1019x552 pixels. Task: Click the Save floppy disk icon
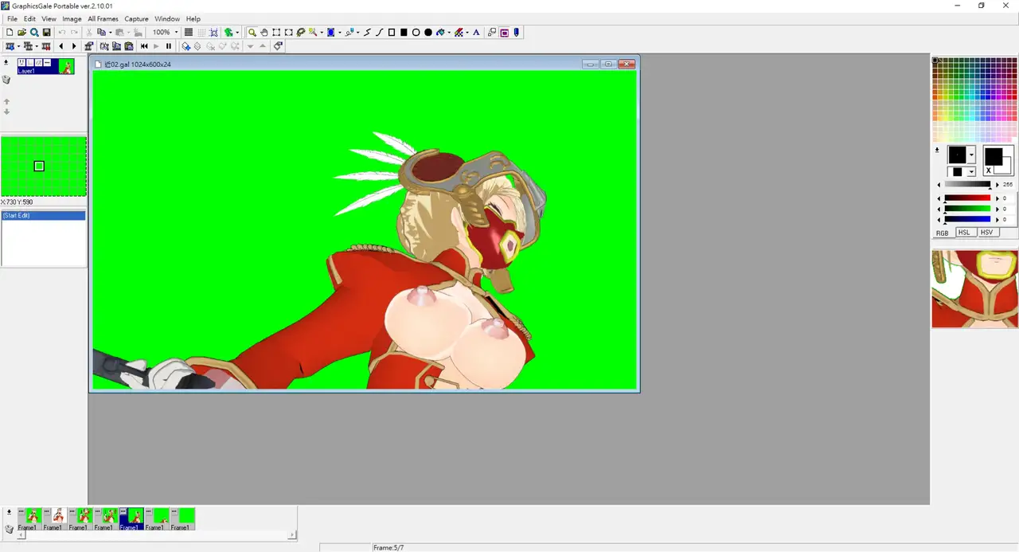47,33
